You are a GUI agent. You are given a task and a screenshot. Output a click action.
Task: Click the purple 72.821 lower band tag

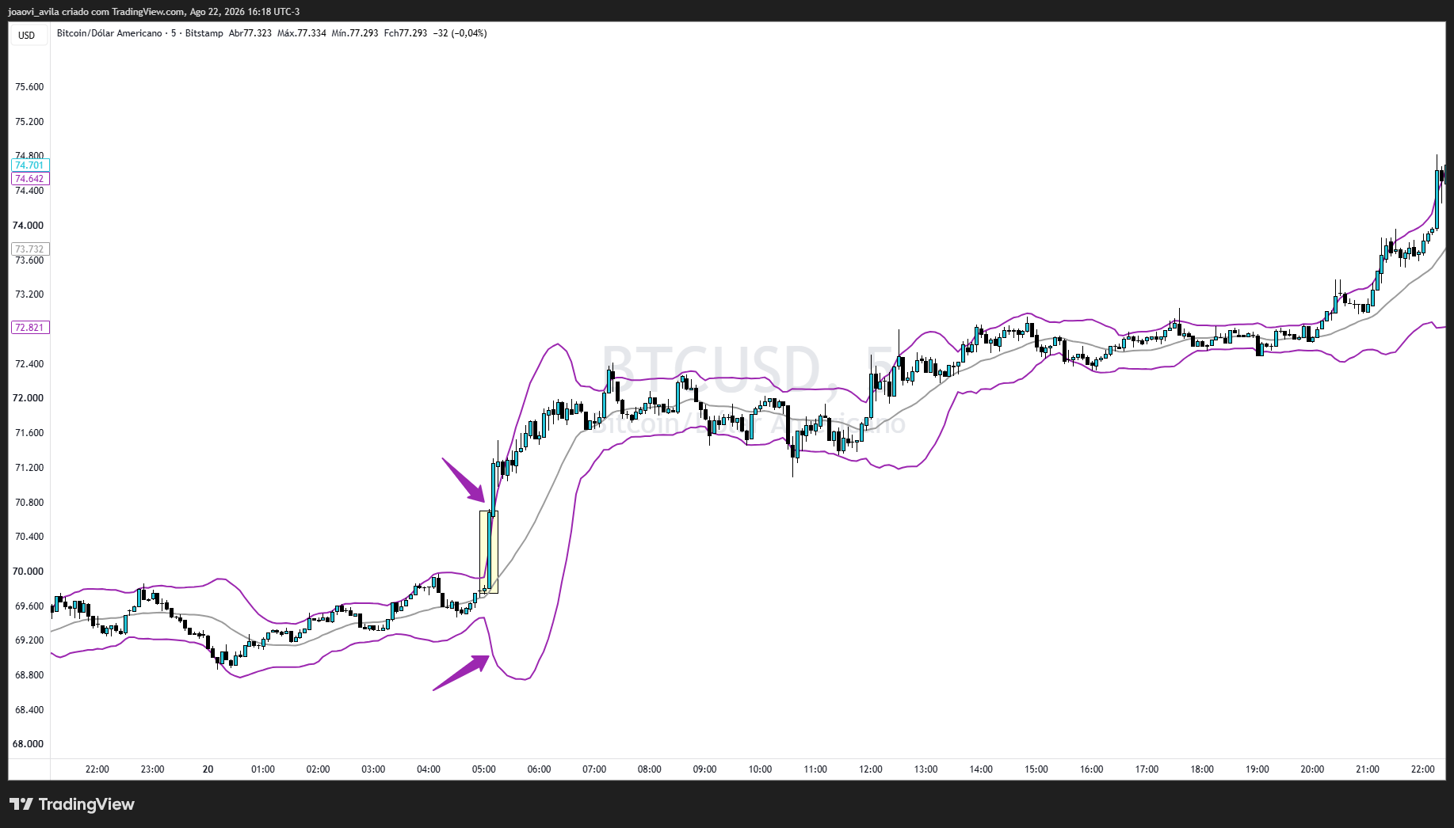coord(30,328)
